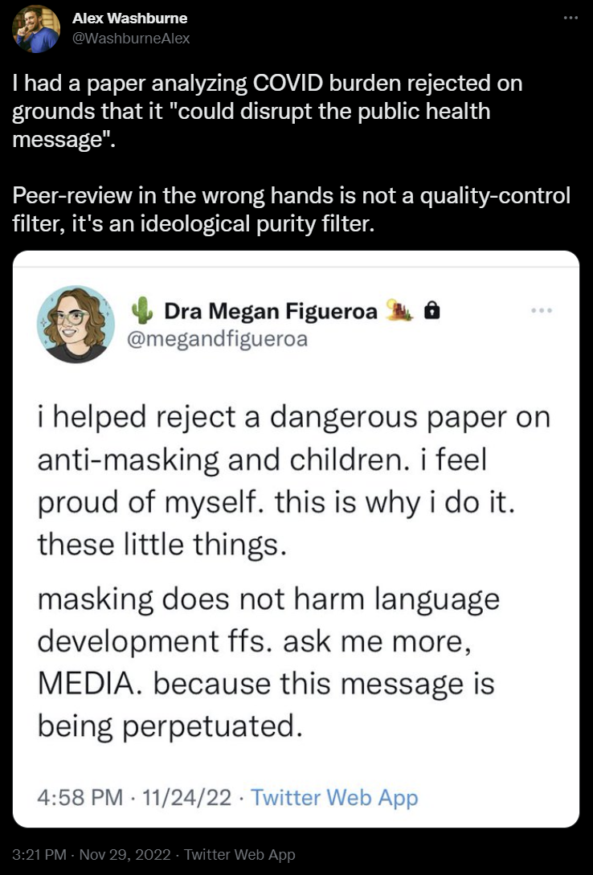Select the Dra Megan Figueroa name
593x875 pixels.
[270, 311]
